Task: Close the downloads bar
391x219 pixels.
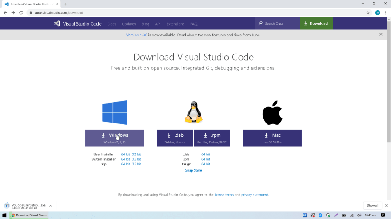Action: 386,206
